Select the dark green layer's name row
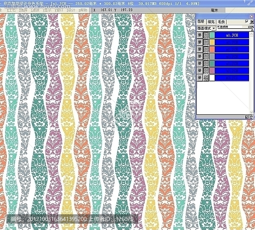The image size is (255, 230). coord(232,63)
